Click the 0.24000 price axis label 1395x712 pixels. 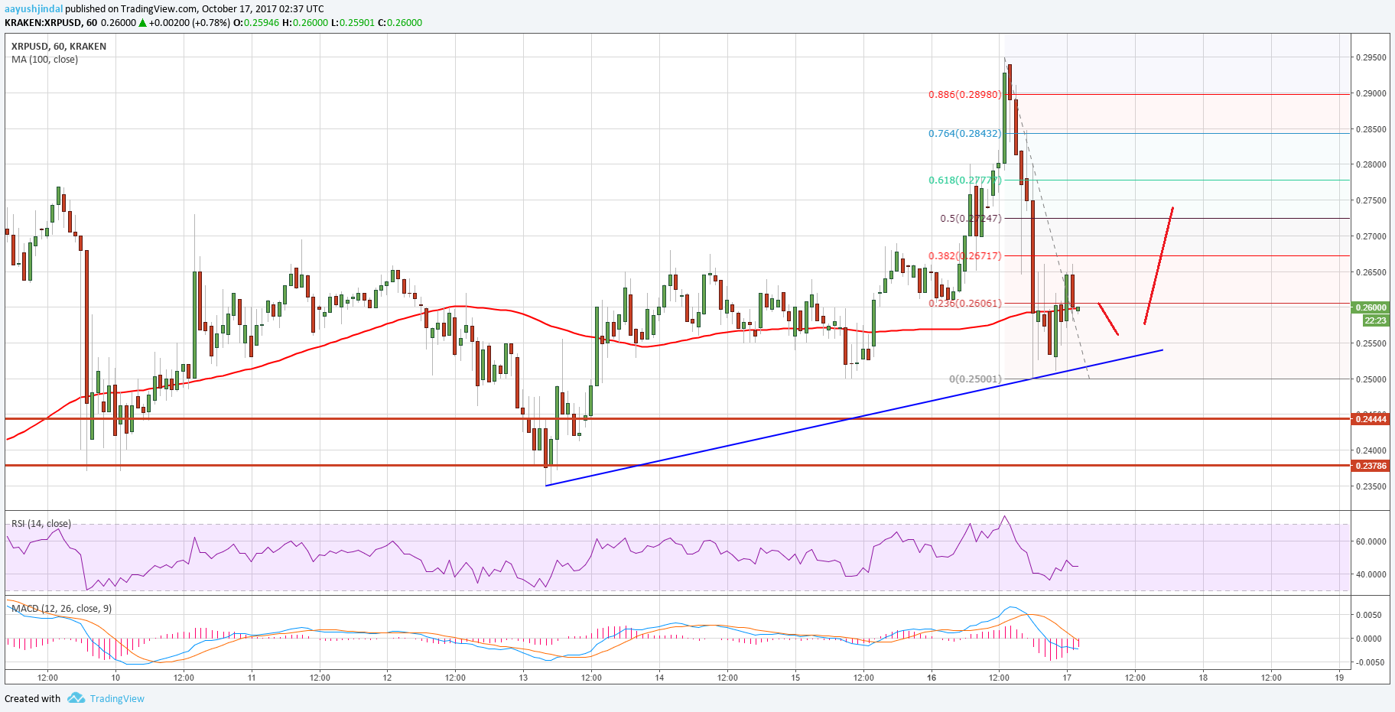click(x=1371, y=450)
